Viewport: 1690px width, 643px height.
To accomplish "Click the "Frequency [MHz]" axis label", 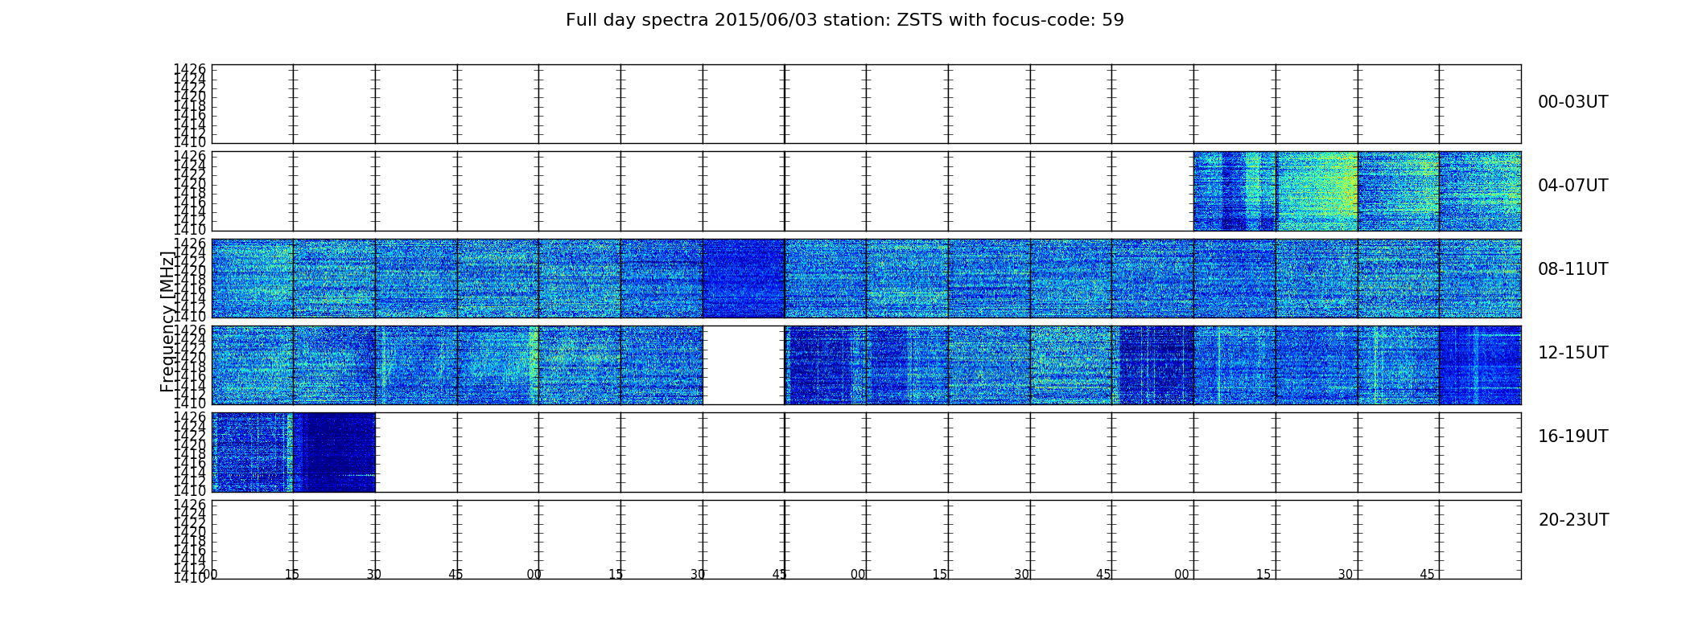I will (167, 321).
